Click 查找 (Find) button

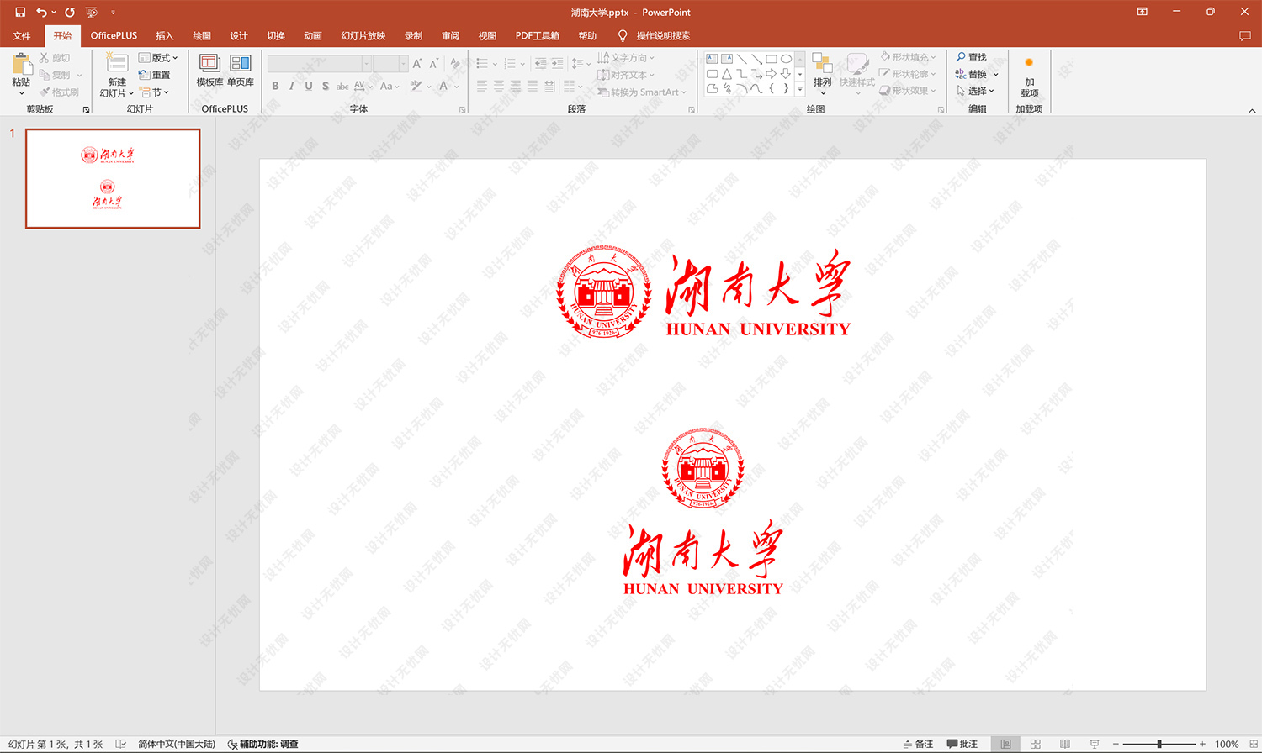(972, 57)
